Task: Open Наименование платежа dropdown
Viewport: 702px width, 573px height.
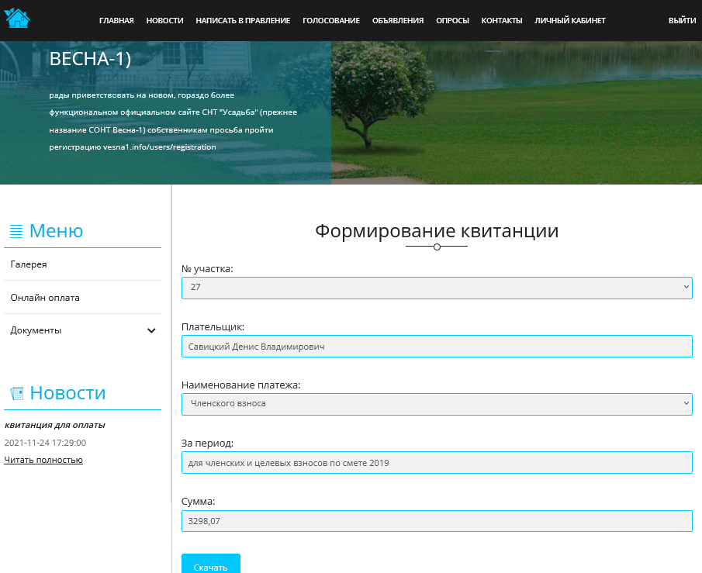Action: (437, 404)
